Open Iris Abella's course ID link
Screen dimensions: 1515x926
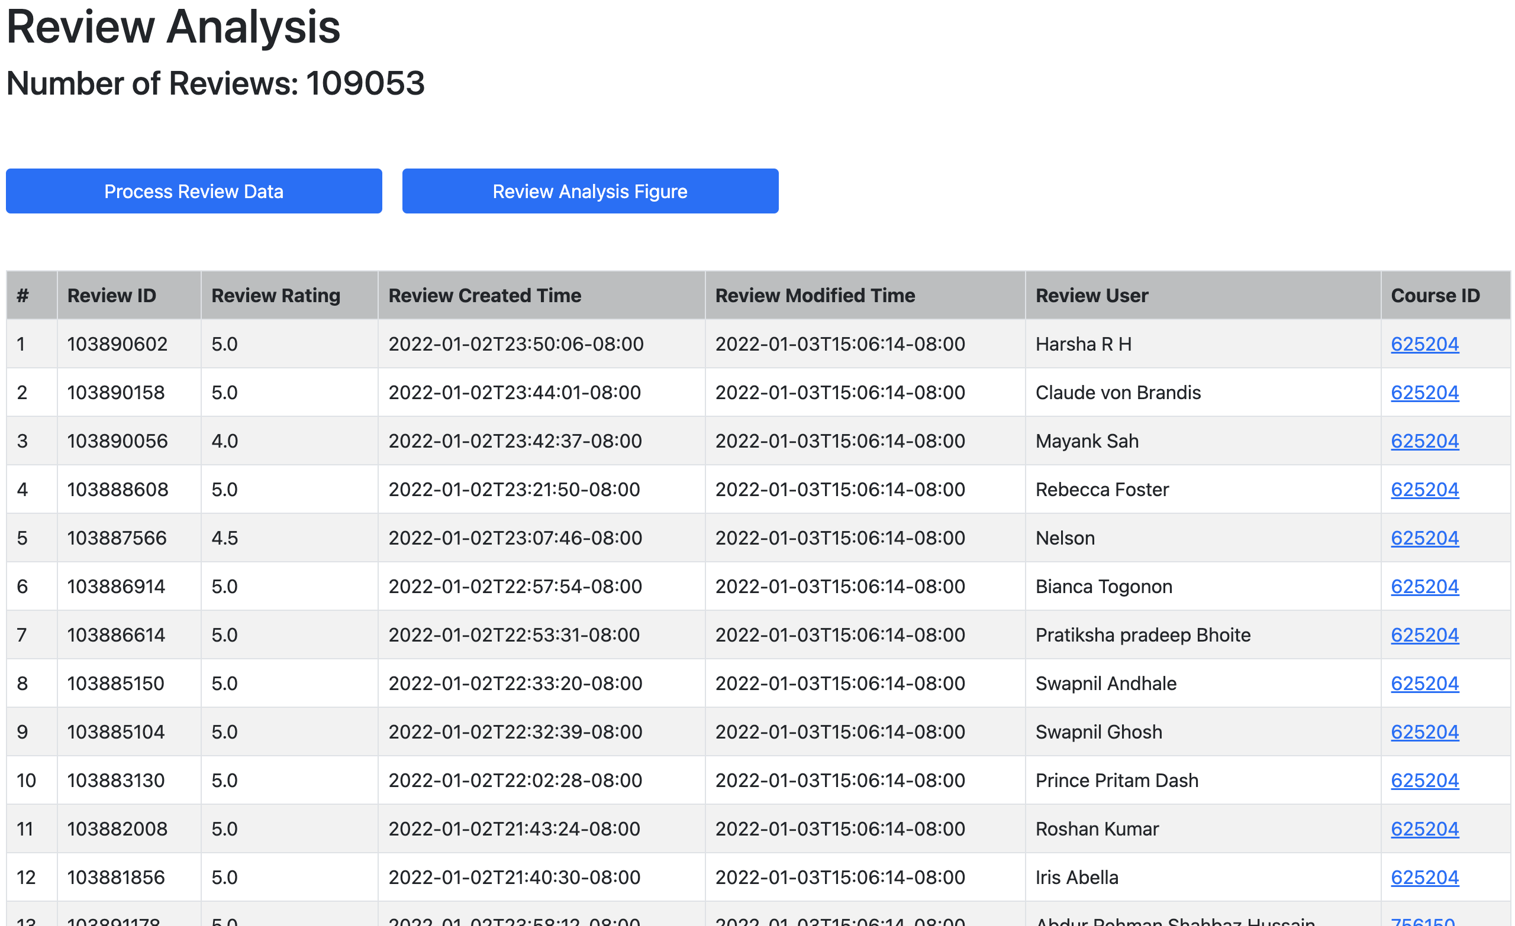pyautogui.click(x=1424, y=878)
